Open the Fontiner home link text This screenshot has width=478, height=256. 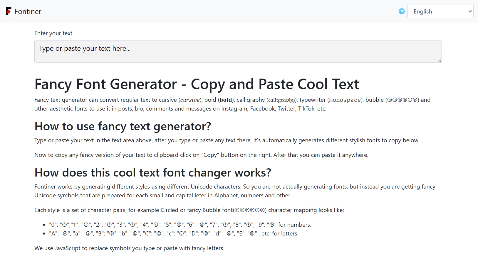(28, 11)
